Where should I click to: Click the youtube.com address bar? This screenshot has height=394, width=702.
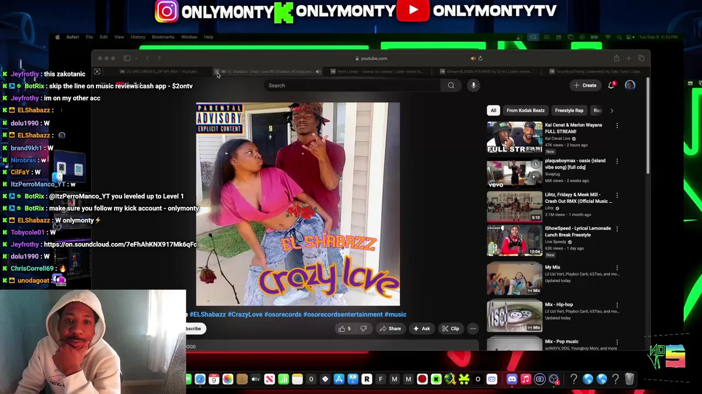click(x=371, y=58)
